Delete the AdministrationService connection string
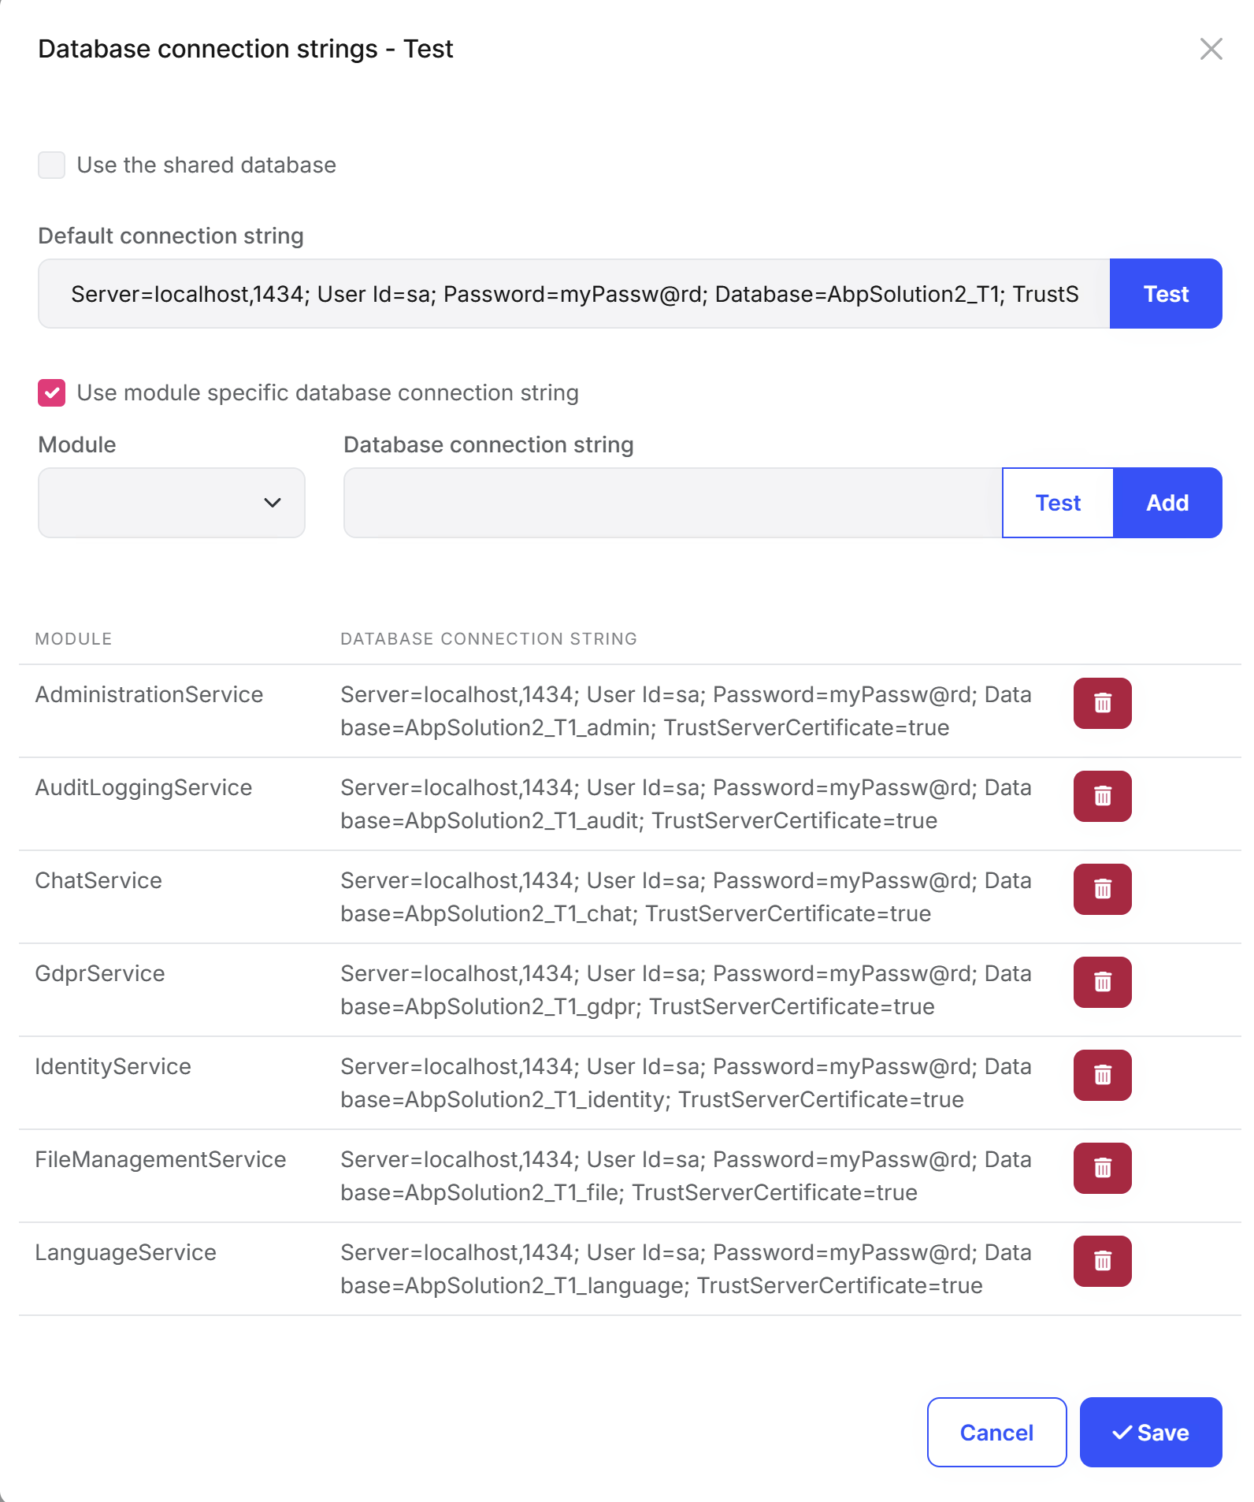 [x=1102, y=703]
